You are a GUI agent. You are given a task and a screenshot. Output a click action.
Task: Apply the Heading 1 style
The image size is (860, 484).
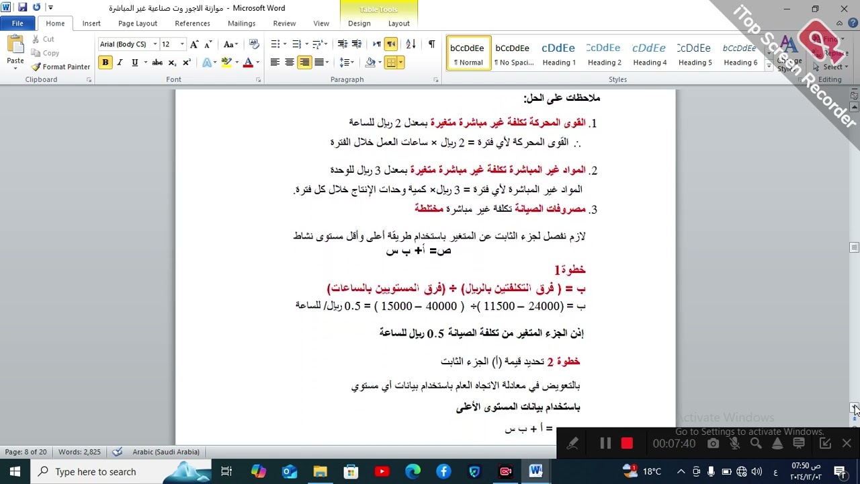coord(558,53)
